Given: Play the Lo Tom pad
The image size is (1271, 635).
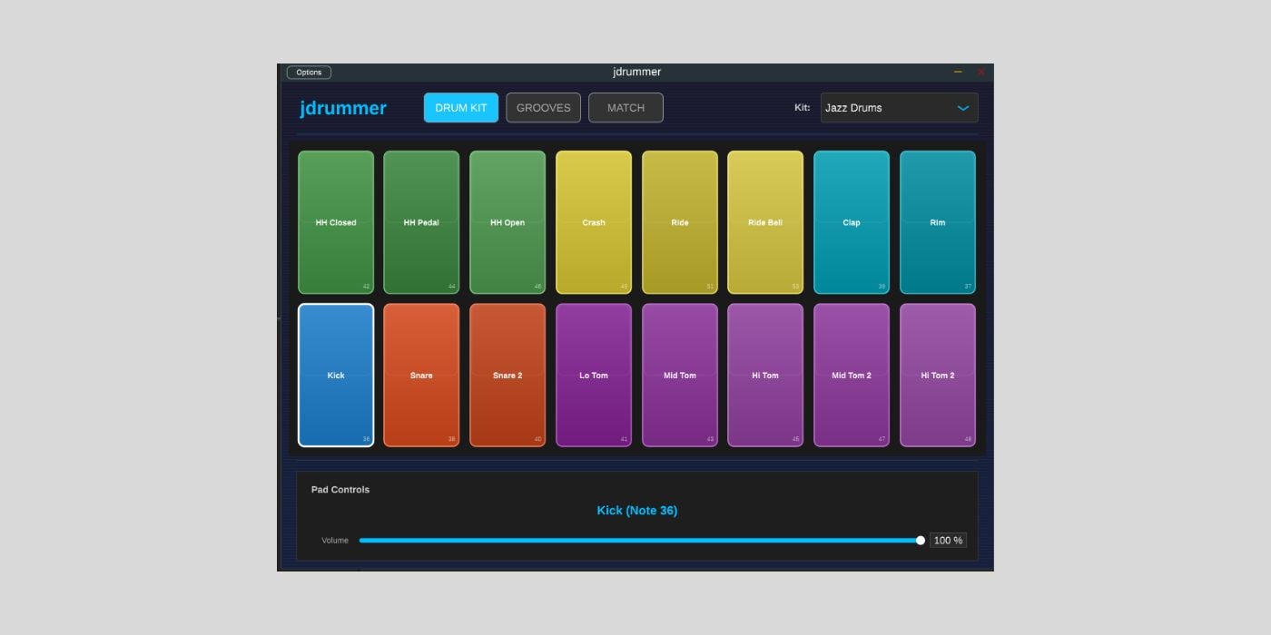Looking at the screenshot, I should point(594,375).
